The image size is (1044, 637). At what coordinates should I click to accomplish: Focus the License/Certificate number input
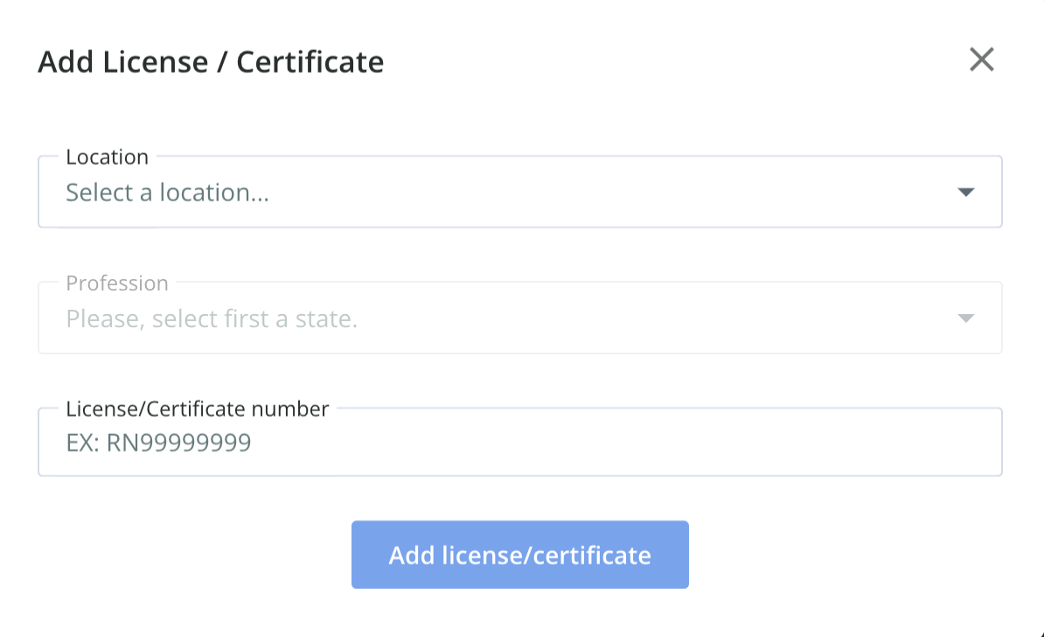pyautogui.click(x=519, y=443)
